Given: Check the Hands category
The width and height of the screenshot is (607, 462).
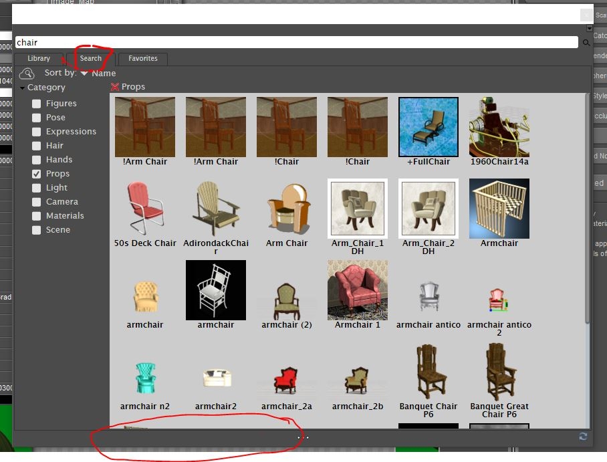Looking at the screenshot, I should point(36,160).
